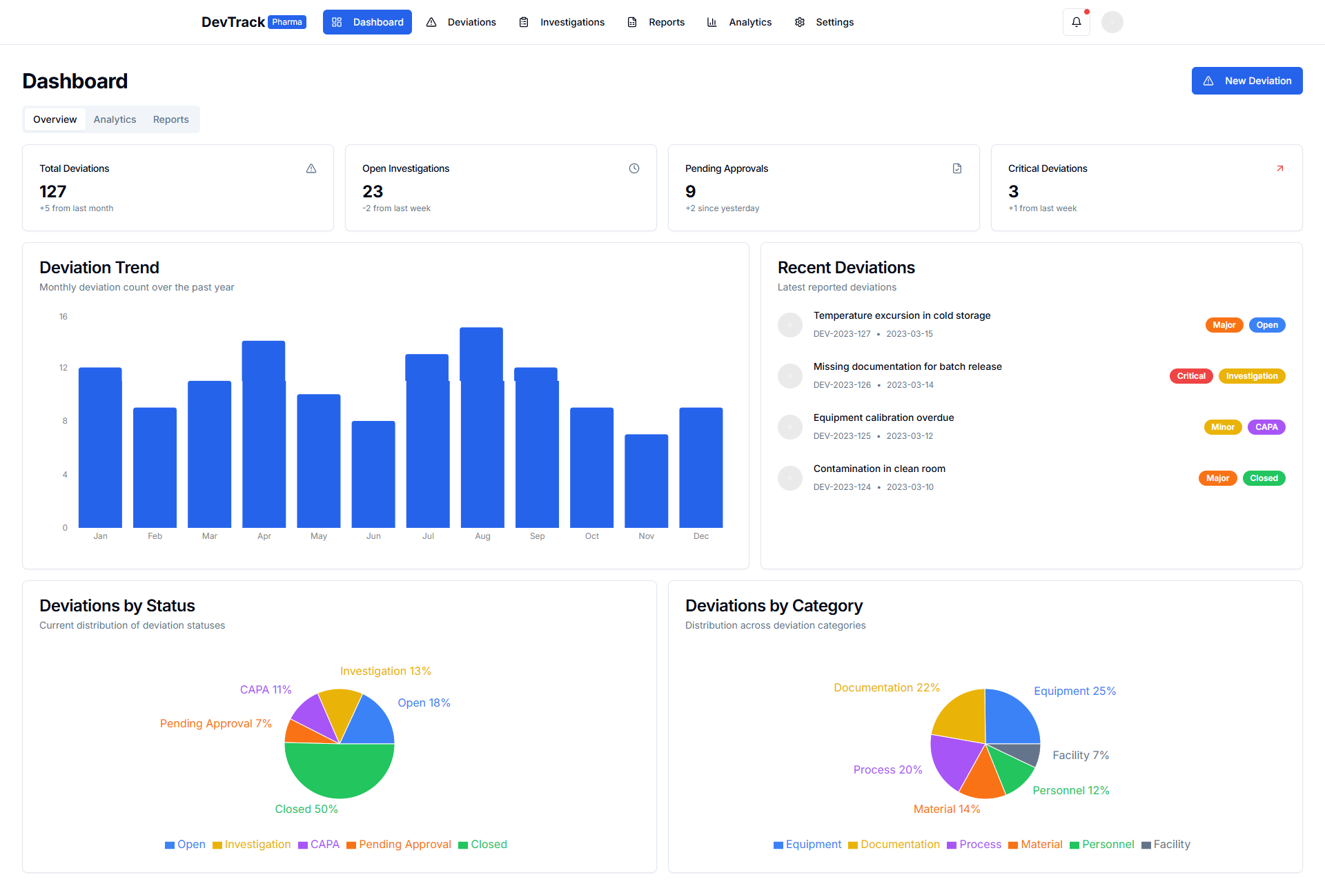
Task: Click the Facility legend swatch
Action: click(1146, 845)
